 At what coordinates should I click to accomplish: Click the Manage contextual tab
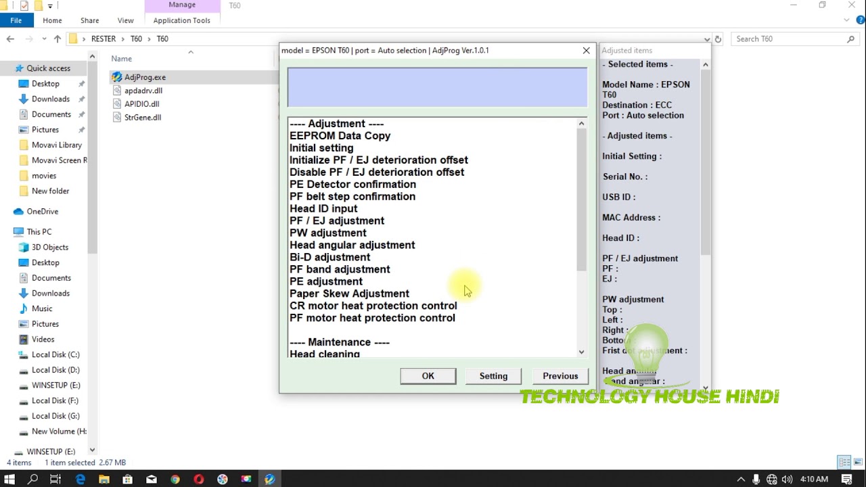tap(182, 5)
